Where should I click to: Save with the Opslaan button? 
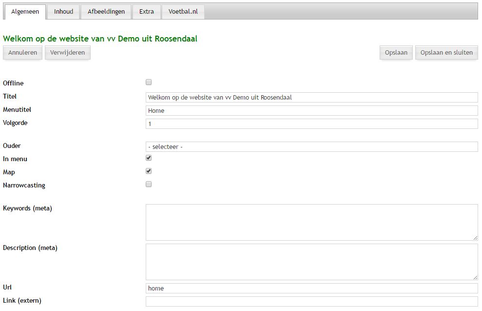(396, 52)
